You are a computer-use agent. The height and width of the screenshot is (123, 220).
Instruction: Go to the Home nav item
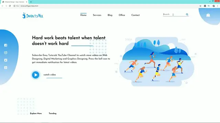click(83, 15)
